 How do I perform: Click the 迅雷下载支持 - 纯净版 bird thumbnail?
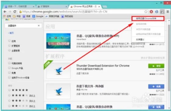[58, 91]
